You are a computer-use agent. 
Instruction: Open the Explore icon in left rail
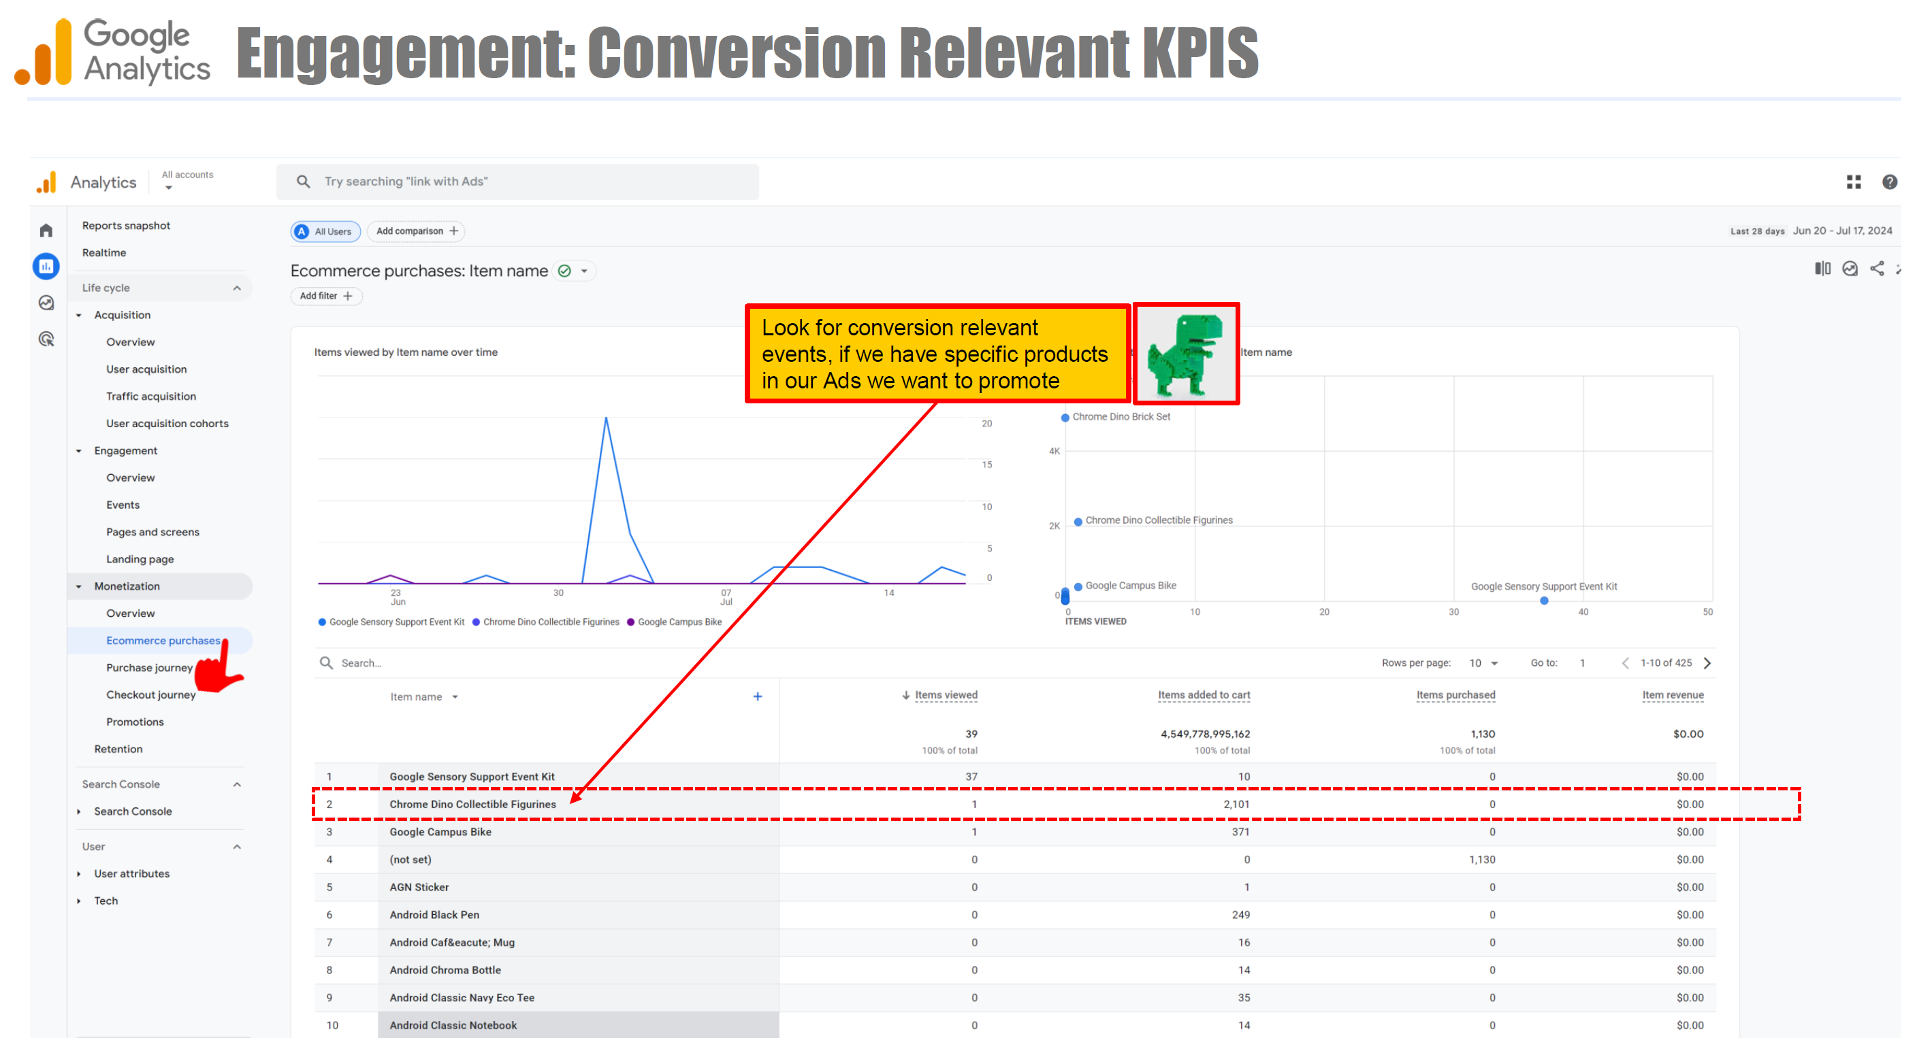pos(46,303)
